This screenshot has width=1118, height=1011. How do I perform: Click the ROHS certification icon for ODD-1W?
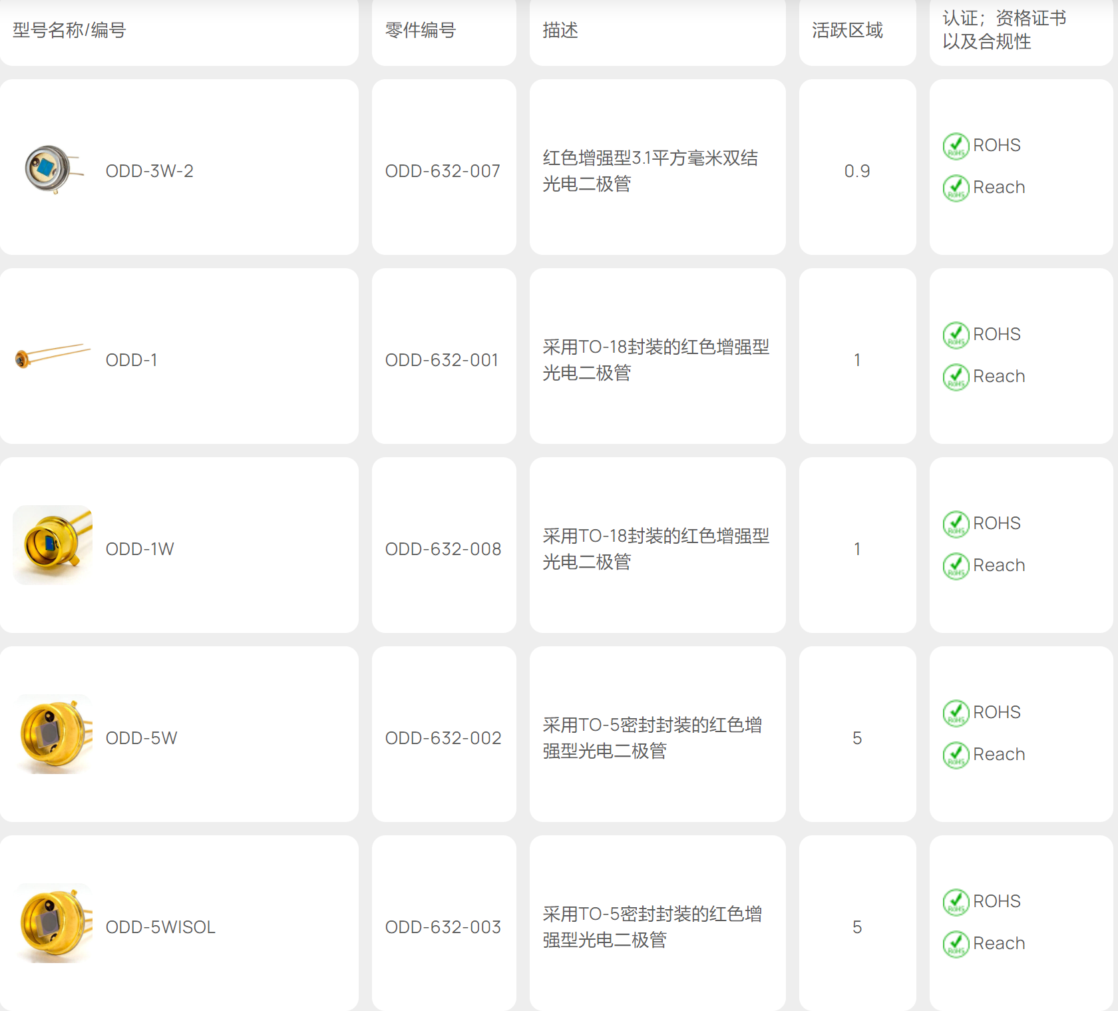click(x=956, y=524)
